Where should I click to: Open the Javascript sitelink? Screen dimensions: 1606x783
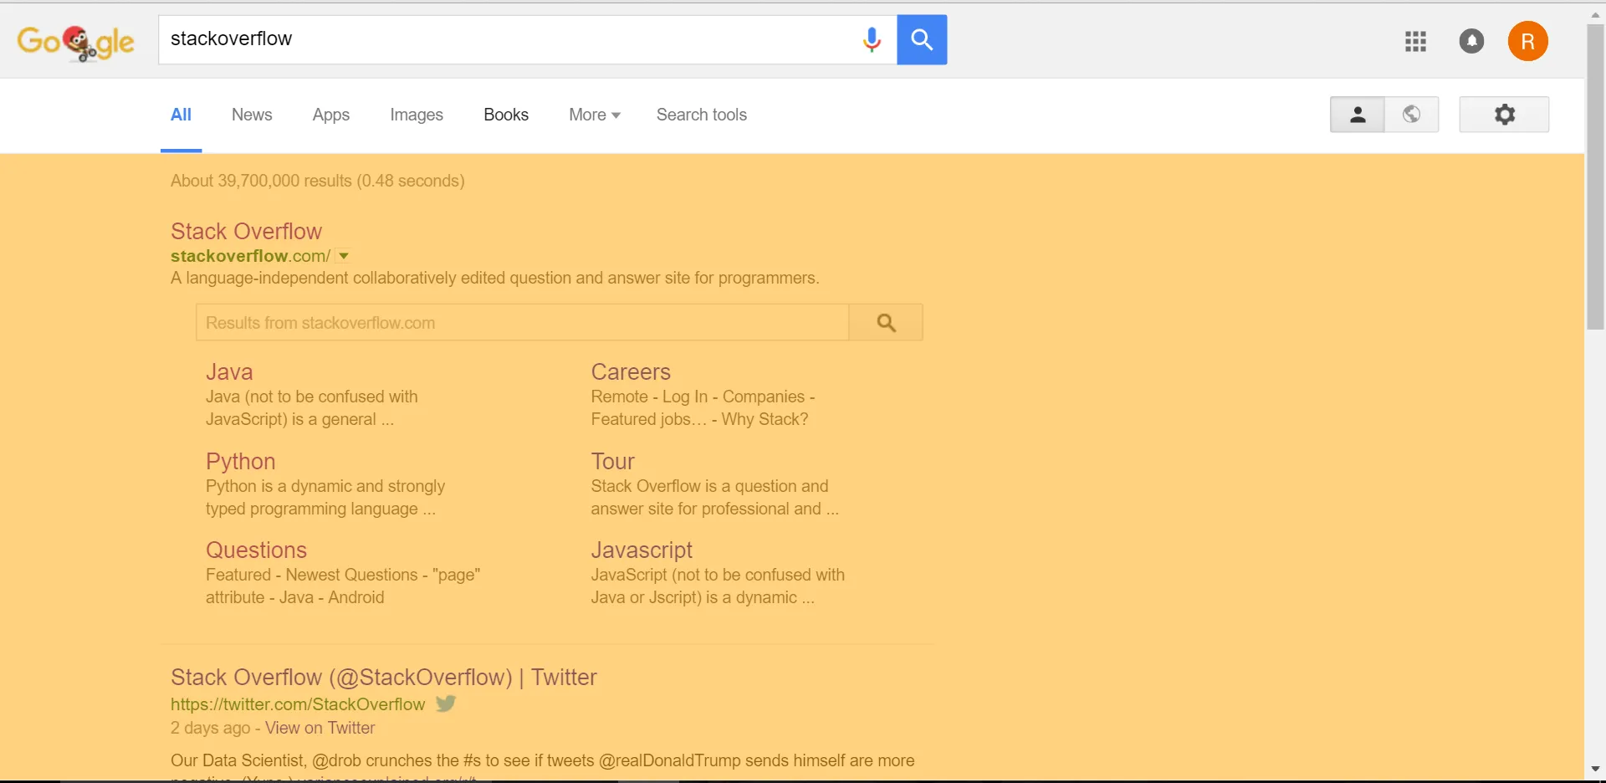[x=642, y=550]
